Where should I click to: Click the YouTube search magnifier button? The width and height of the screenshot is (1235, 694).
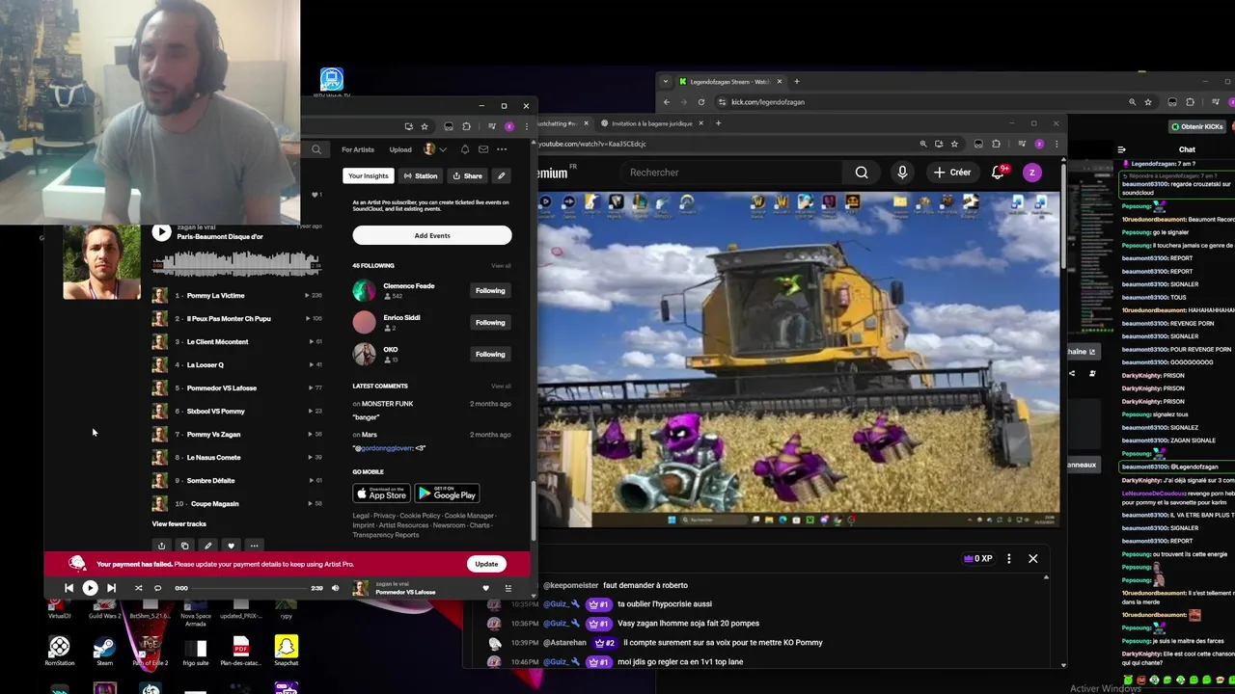862,173
